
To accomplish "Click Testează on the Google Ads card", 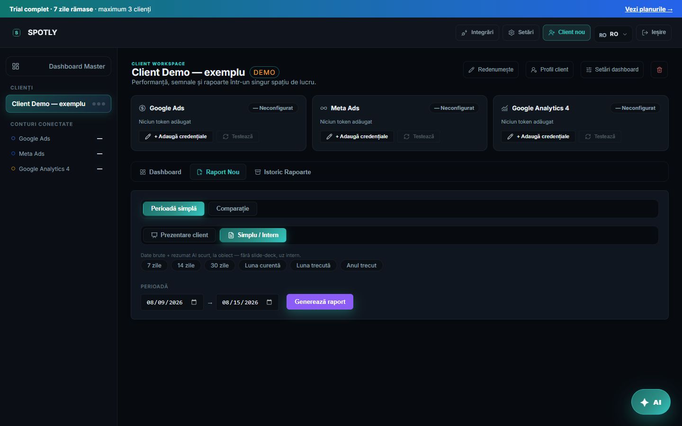I will pos(238,136).
